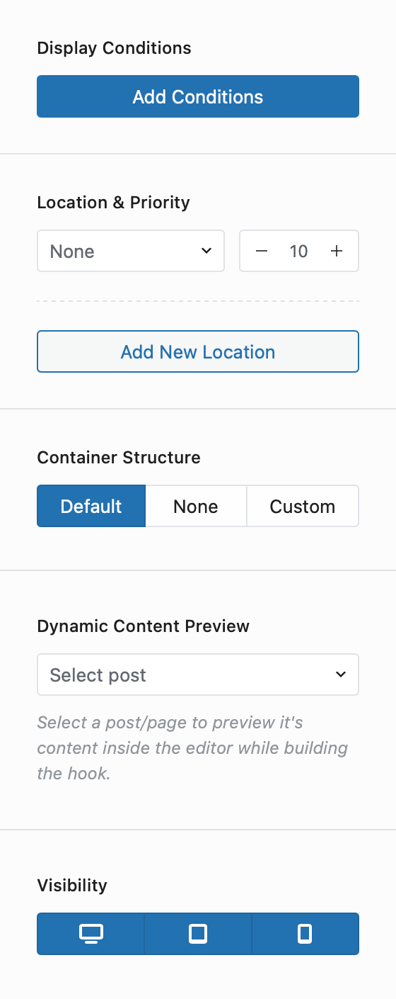Viewport: 396px width, 999px height.
Task: Click Add Conditions button
Action: click(198, 96)
